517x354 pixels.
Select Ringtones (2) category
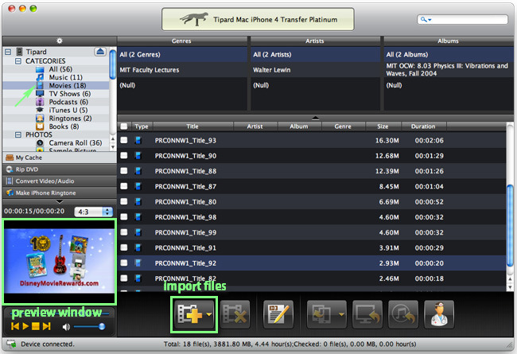[70, 119]
